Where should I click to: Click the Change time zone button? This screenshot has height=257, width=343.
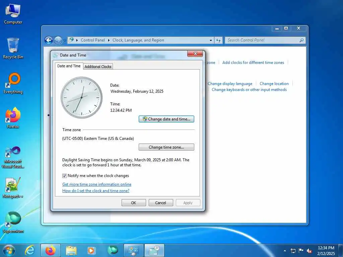coord(166,147)
